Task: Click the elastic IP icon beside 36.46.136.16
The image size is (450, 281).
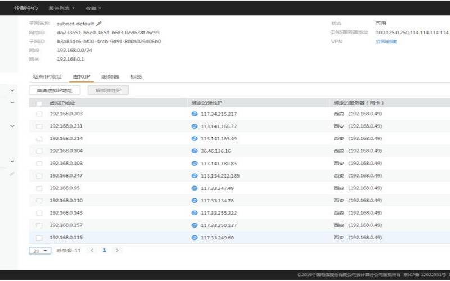Action: coord(195,151)
